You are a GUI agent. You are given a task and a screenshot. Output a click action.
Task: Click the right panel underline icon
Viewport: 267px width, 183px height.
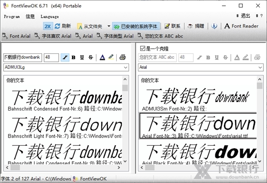(x=217, y=57)
